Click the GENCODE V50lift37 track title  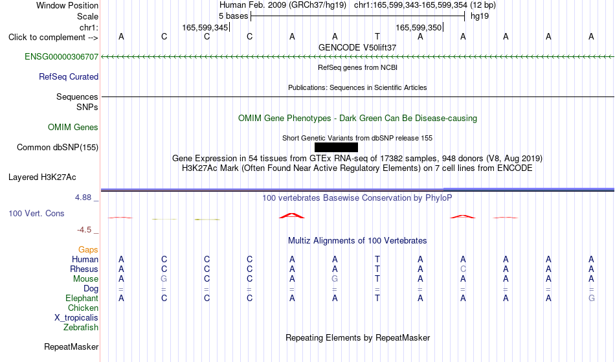357,47
